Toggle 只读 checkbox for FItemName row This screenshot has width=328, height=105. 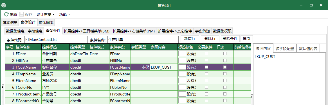click(x=225, y=80)
